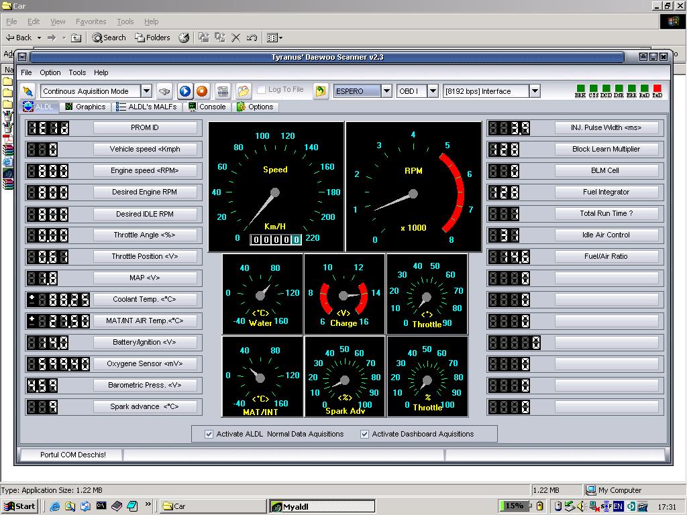Click the Speed gauge odometer display

[276, 239]
